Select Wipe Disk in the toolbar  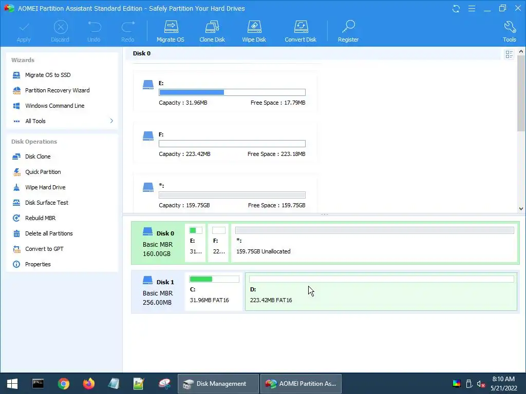click(254, 31)
